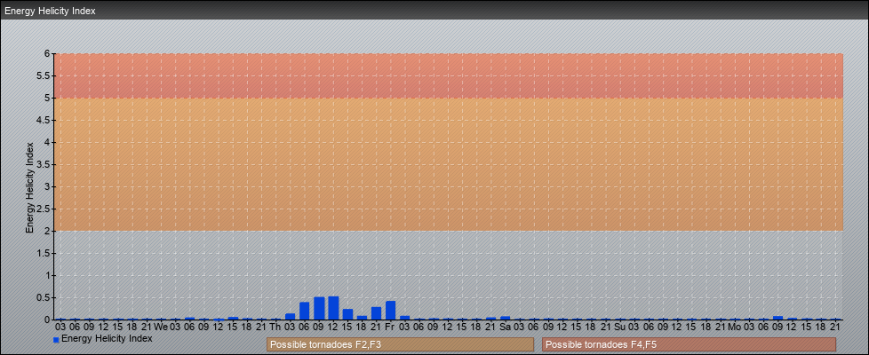
Task: Click the Energy Helicity Index window title
Action: click(x=50, y=12)
